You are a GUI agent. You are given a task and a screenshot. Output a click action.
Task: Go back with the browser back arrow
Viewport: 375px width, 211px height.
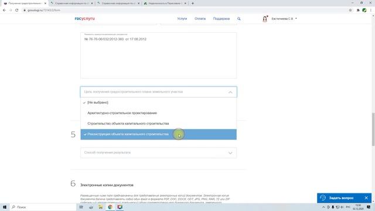click(x=4, y=11)
